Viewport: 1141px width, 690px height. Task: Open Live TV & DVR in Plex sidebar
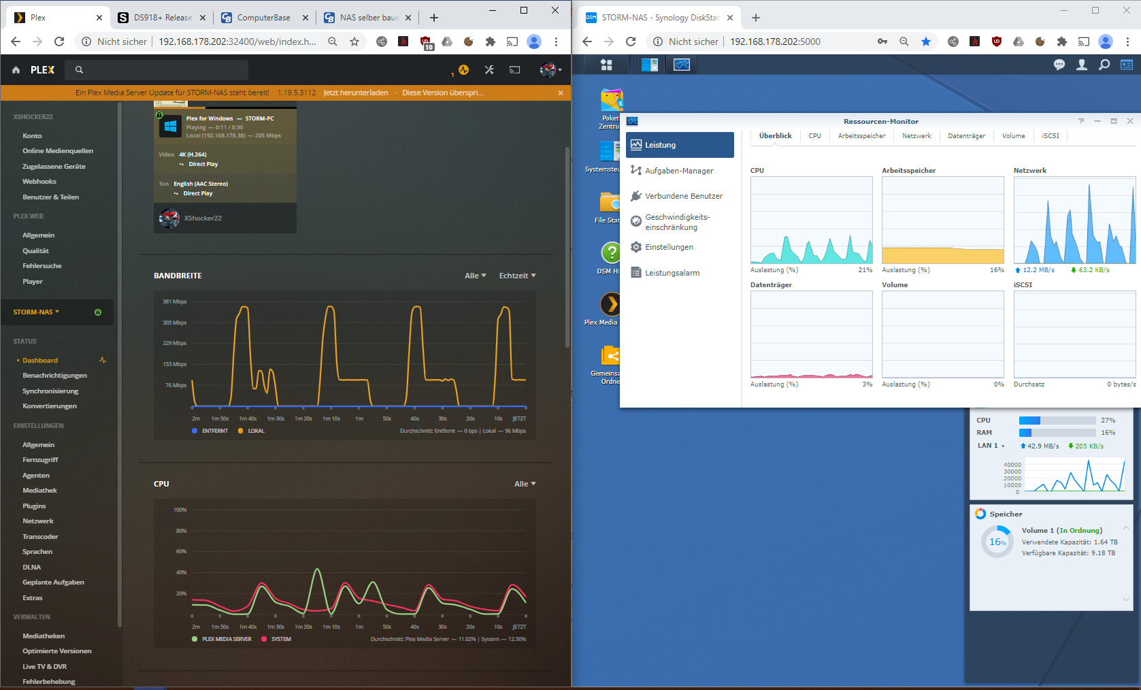(44, 667)
